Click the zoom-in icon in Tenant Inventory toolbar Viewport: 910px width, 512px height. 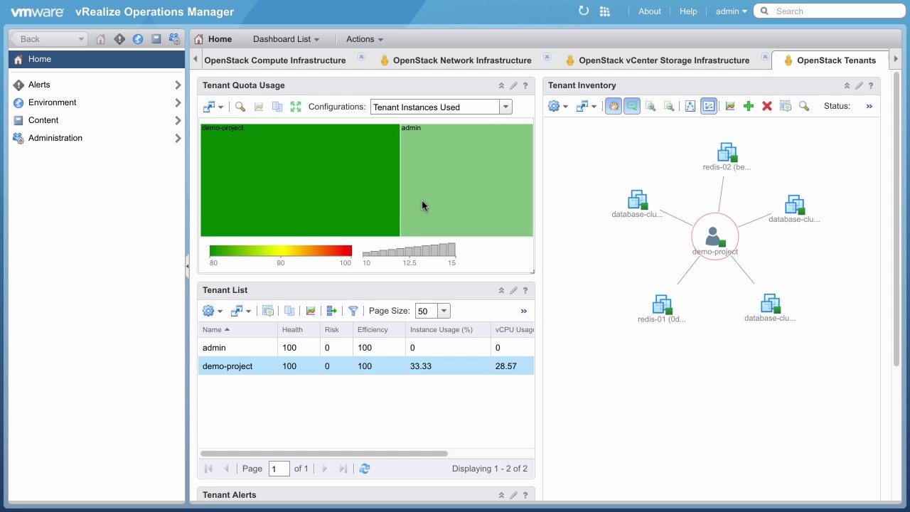click(x=650, y=106)
